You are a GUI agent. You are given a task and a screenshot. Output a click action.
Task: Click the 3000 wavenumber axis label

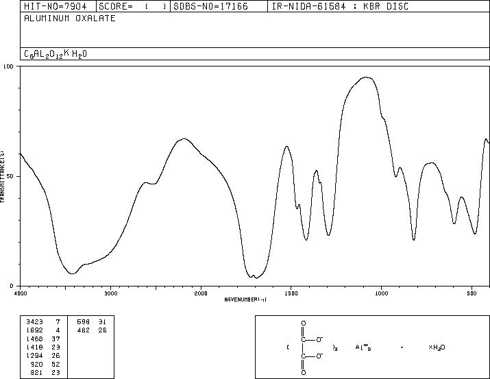(x=111, y=293)
